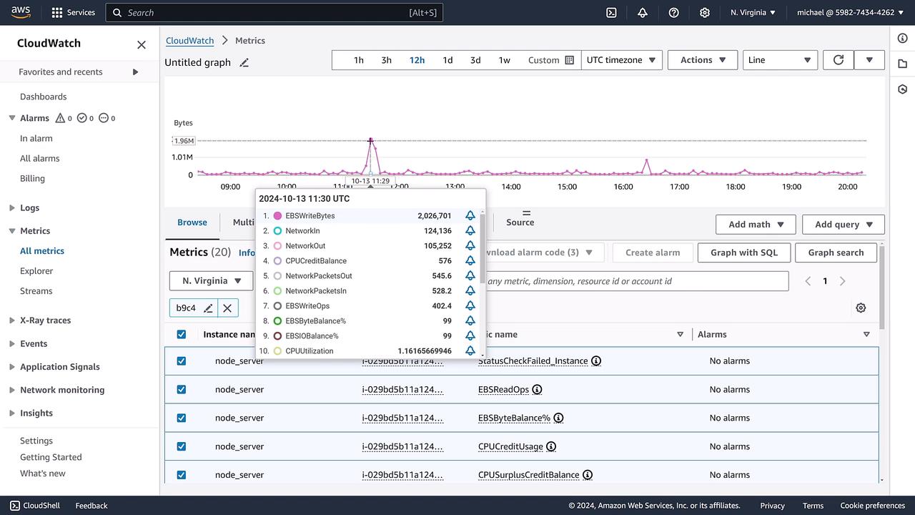Toggle the select-all header checkbox

tap(182, 334)
